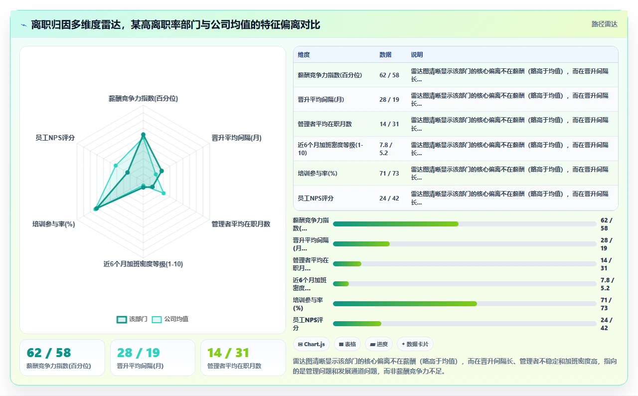Click the radar axis label 员工NPS评分
Viewport: 638px width, 396px height.
pos(55,138)
